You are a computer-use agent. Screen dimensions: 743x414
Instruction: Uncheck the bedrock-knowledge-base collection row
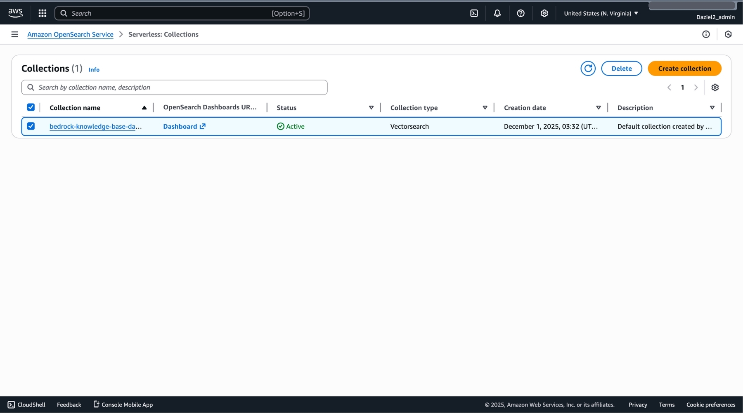pos(31,126)
